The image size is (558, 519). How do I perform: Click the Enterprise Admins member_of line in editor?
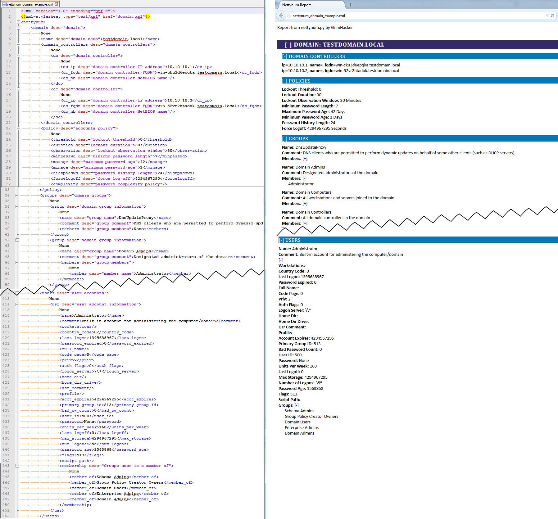click(x=119, y=494)
